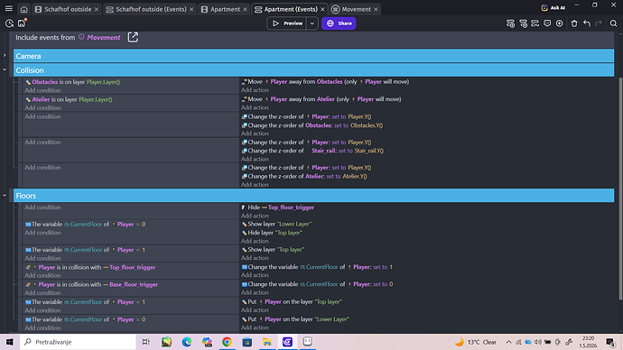The height and width of the screenshot is (350, 623).
Task: Expand the Camera event group
Action: click(x=5, y=56)
